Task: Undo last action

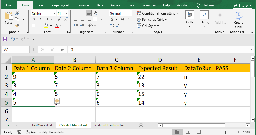Action: (13, 39)
